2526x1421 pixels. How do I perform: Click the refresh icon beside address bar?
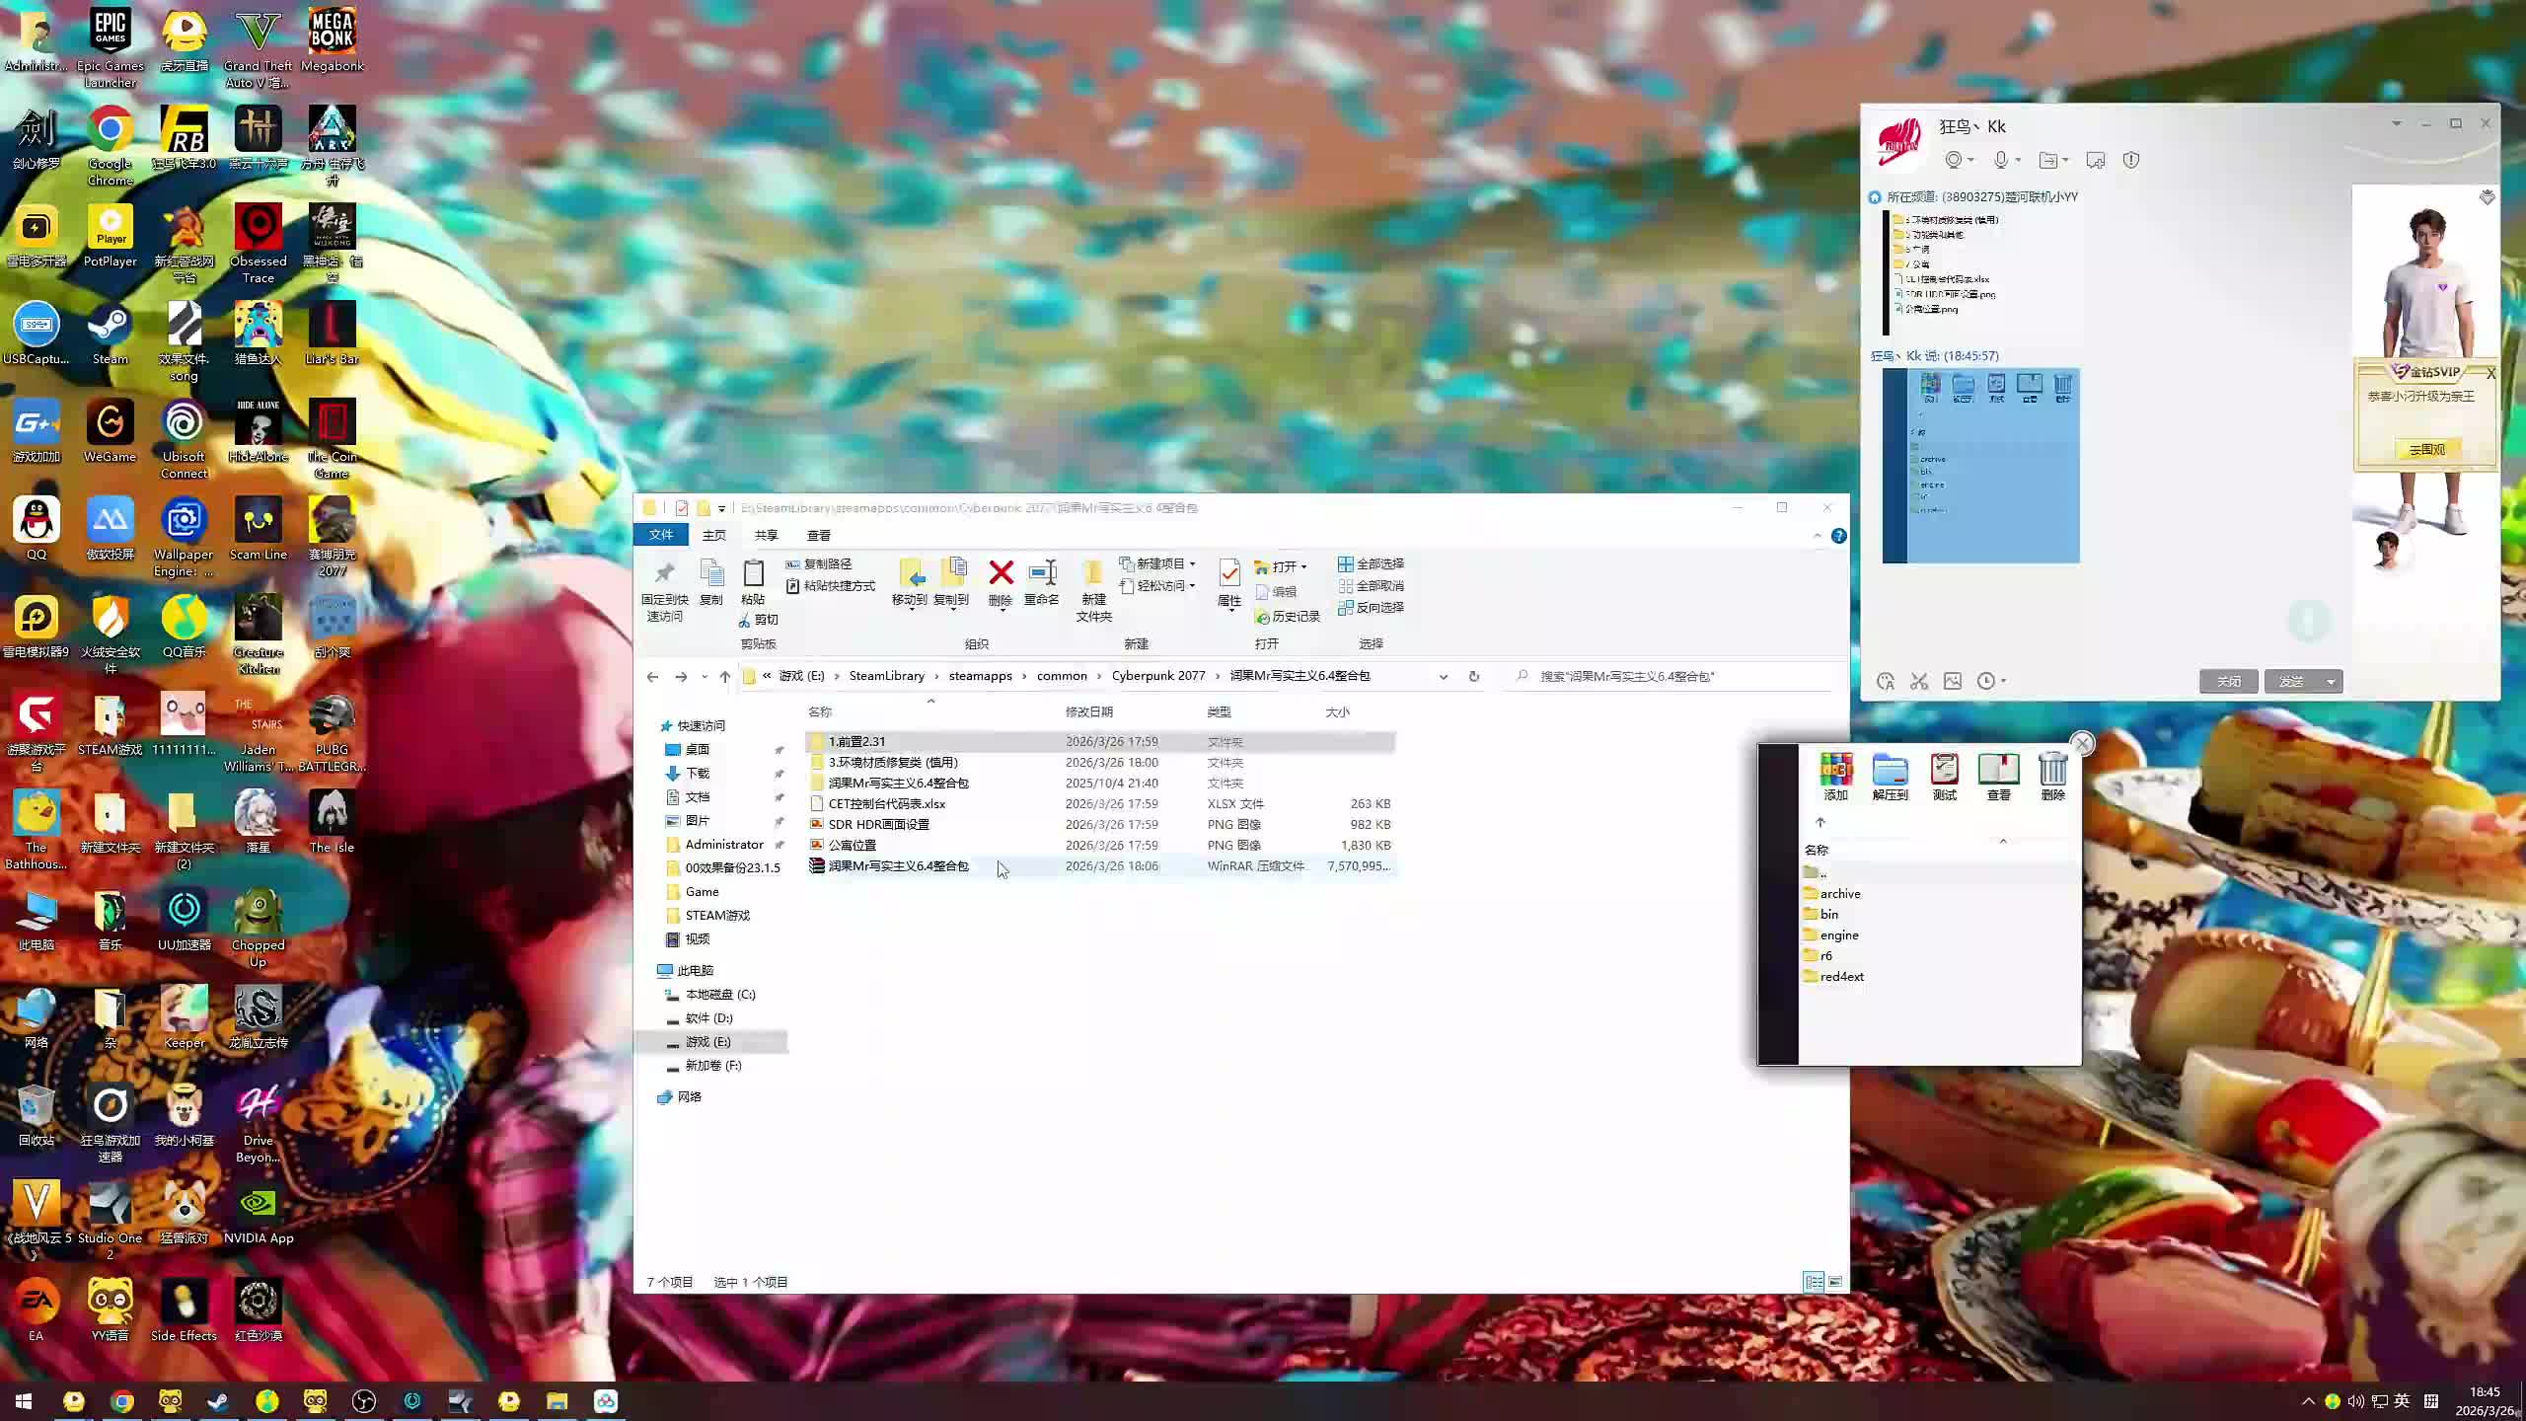1474,676
